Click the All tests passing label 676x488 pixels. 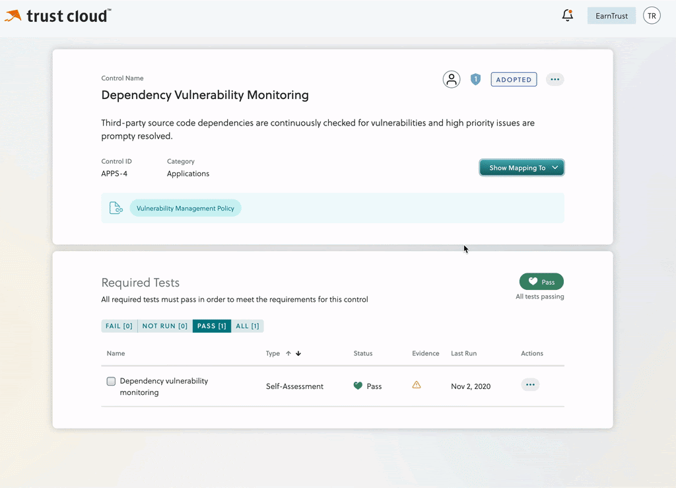pos(540,296)
